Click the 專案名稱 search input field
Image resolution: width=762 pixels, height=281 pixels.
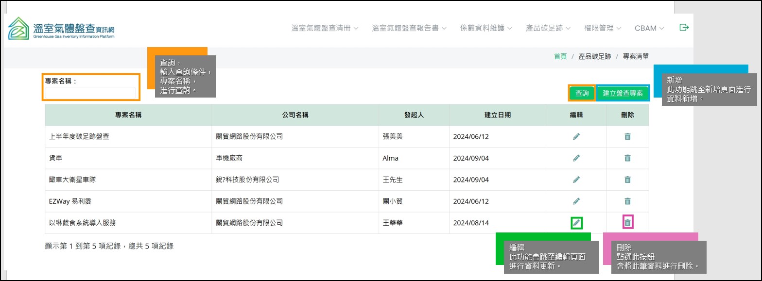tap(90, 93)
